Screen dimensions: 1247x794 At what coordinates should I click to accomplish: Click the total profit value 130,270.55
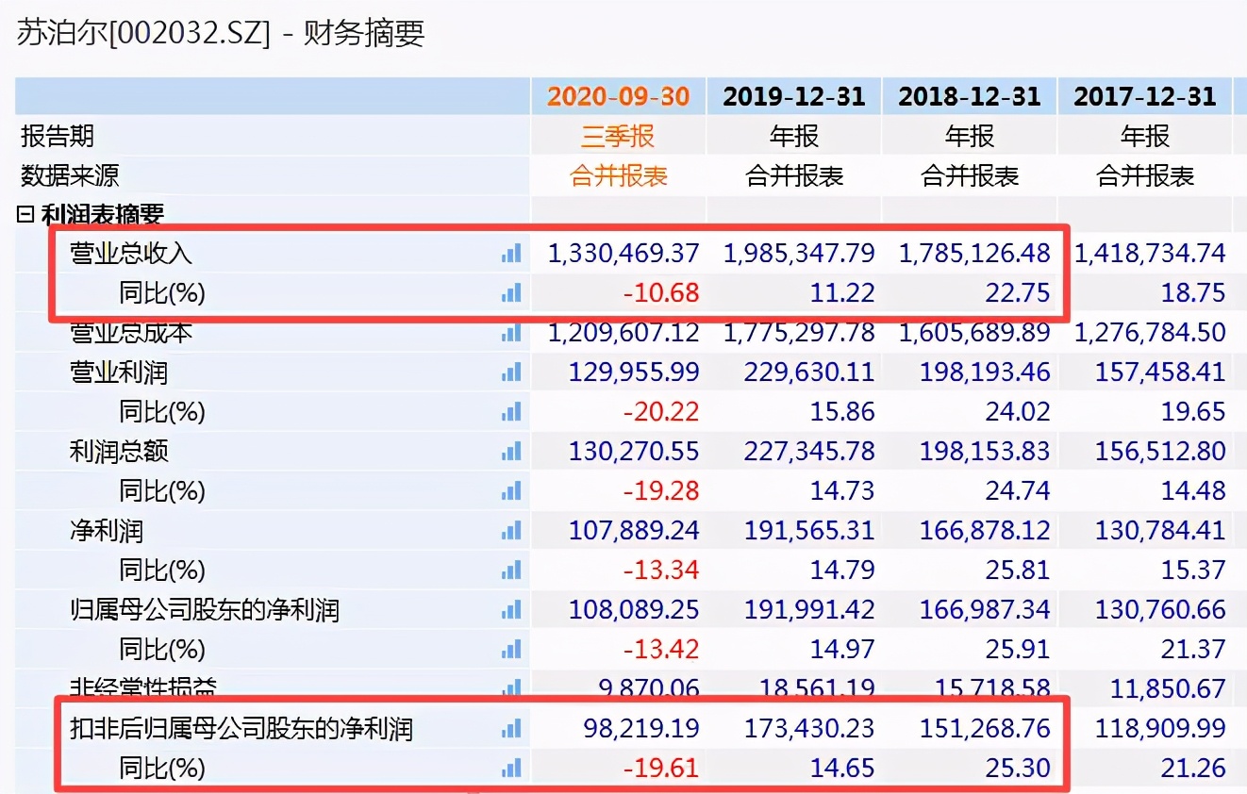tap(634, 452)
